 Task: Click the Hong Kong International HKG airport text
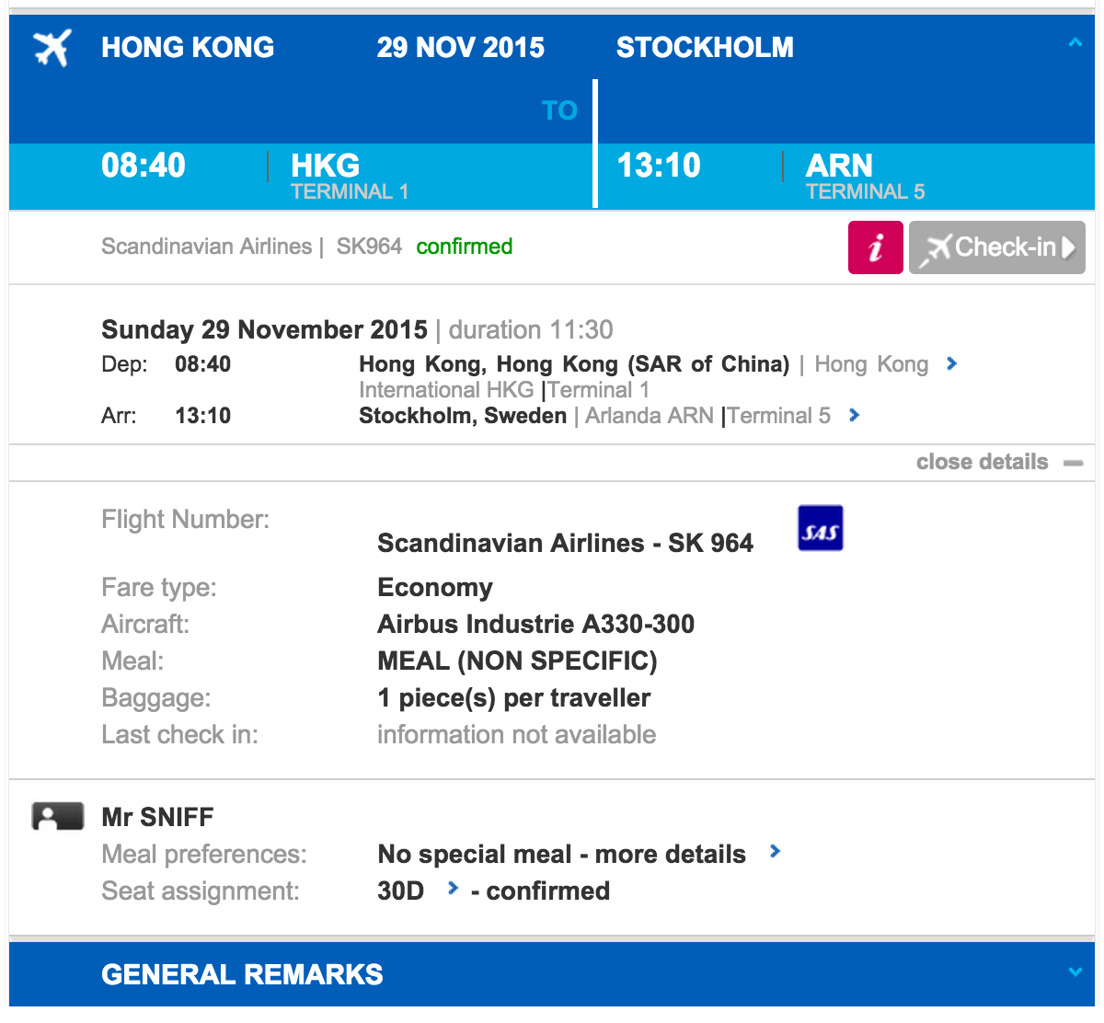(446, 390)
